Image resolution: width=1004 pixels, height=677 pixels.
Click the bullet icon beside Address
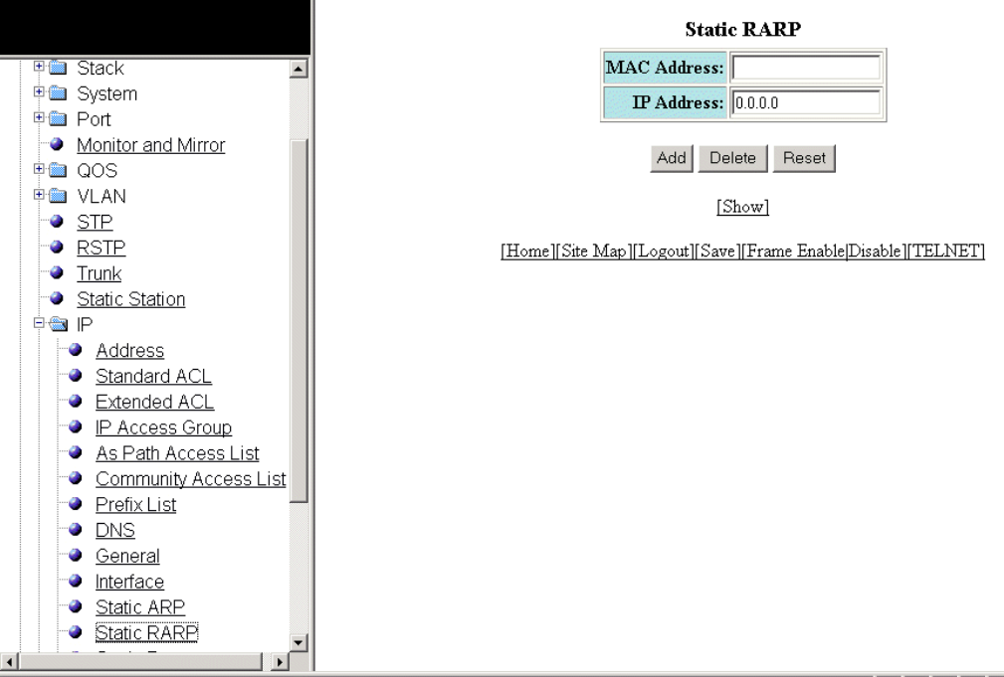75,349
